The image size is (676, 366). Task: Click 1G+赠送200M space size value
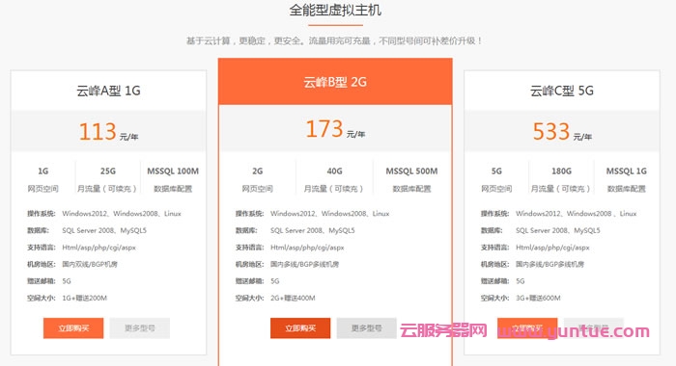pos(85,298)
